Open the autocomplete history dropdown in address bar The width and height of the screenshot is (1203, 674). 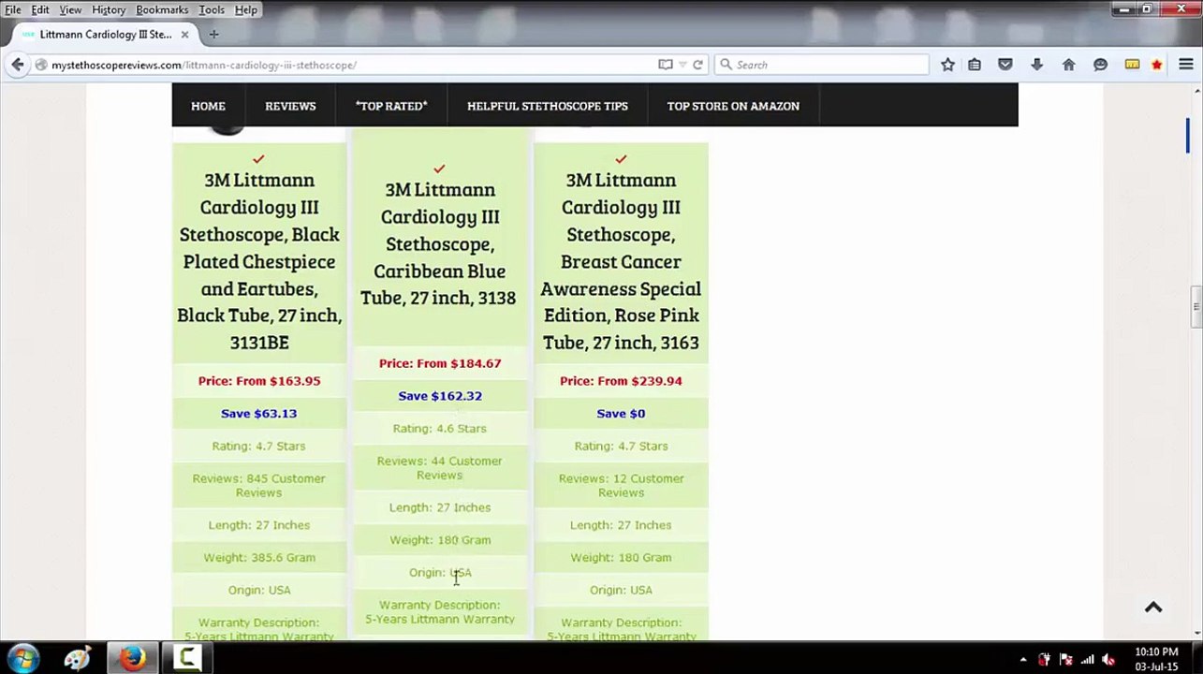[x=682, y=65]
